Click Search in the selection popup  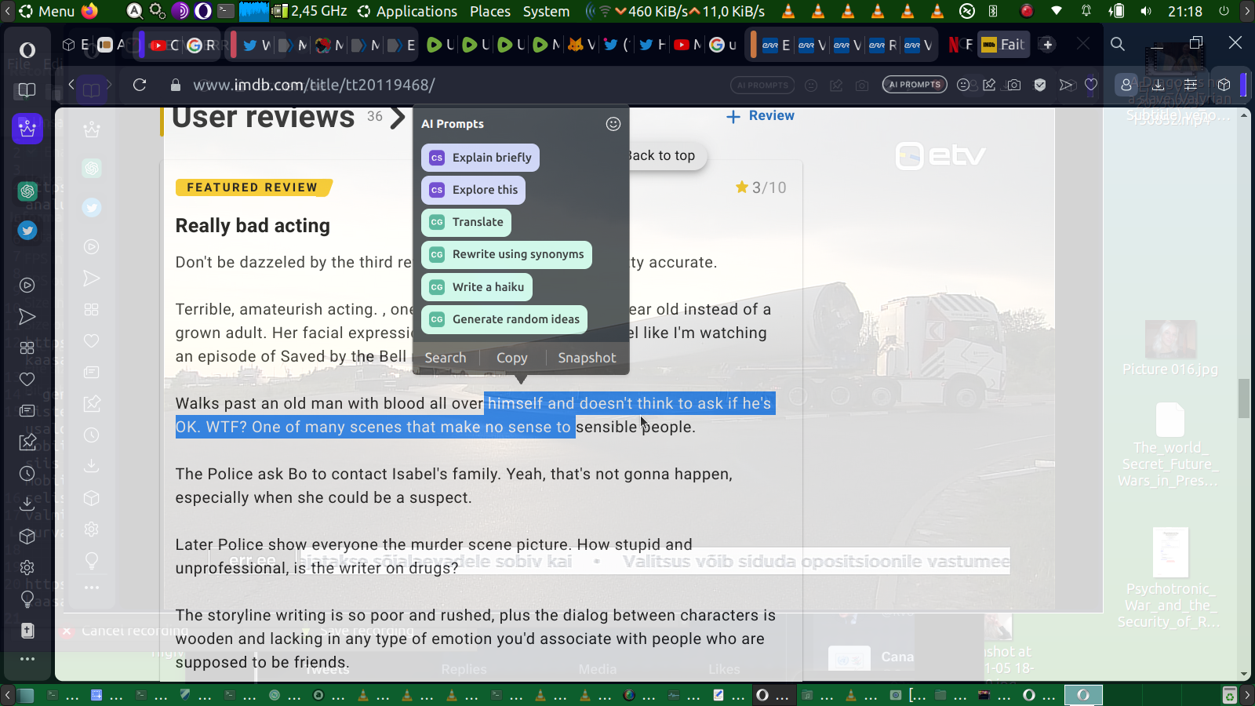pos(446,358)
